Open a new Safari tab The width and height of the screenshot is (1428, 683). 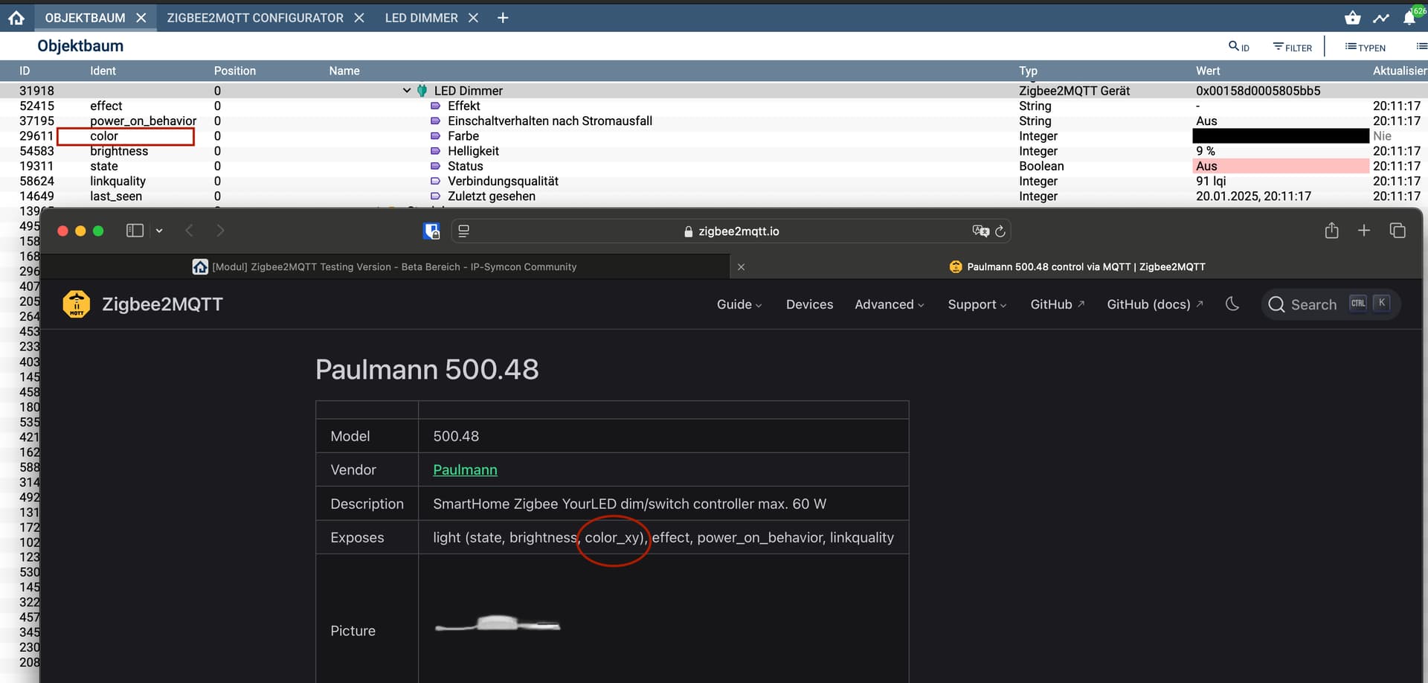click(1363, 231)
